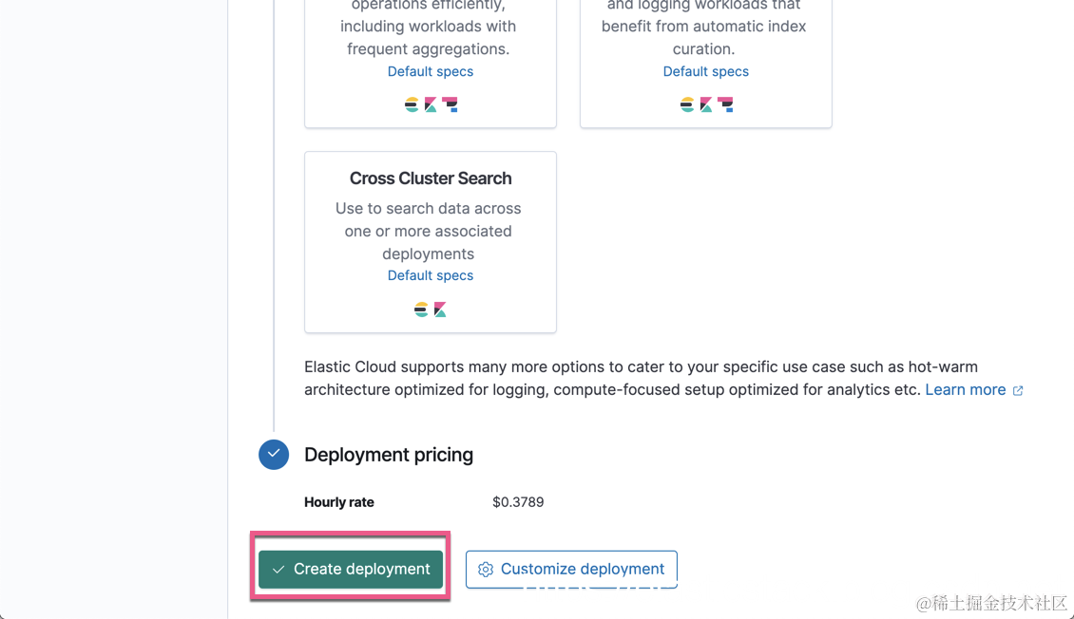Viewport: 1074px width, 619px height.
Task: Click APM icon in frequent aggregations card
Action: 450,104
